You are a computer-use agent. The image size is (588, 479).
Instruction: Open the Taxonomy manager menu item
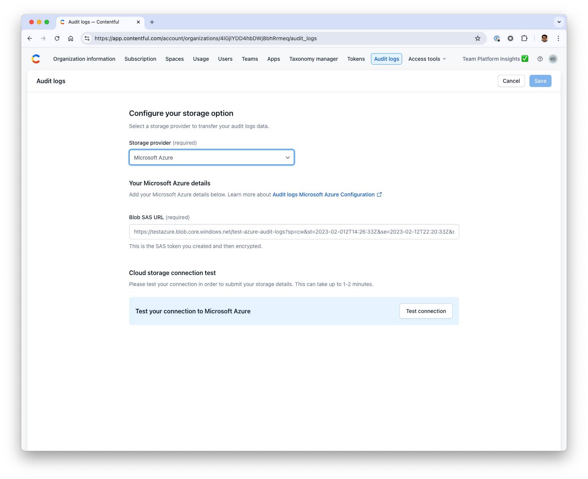[x=314, y=59]
